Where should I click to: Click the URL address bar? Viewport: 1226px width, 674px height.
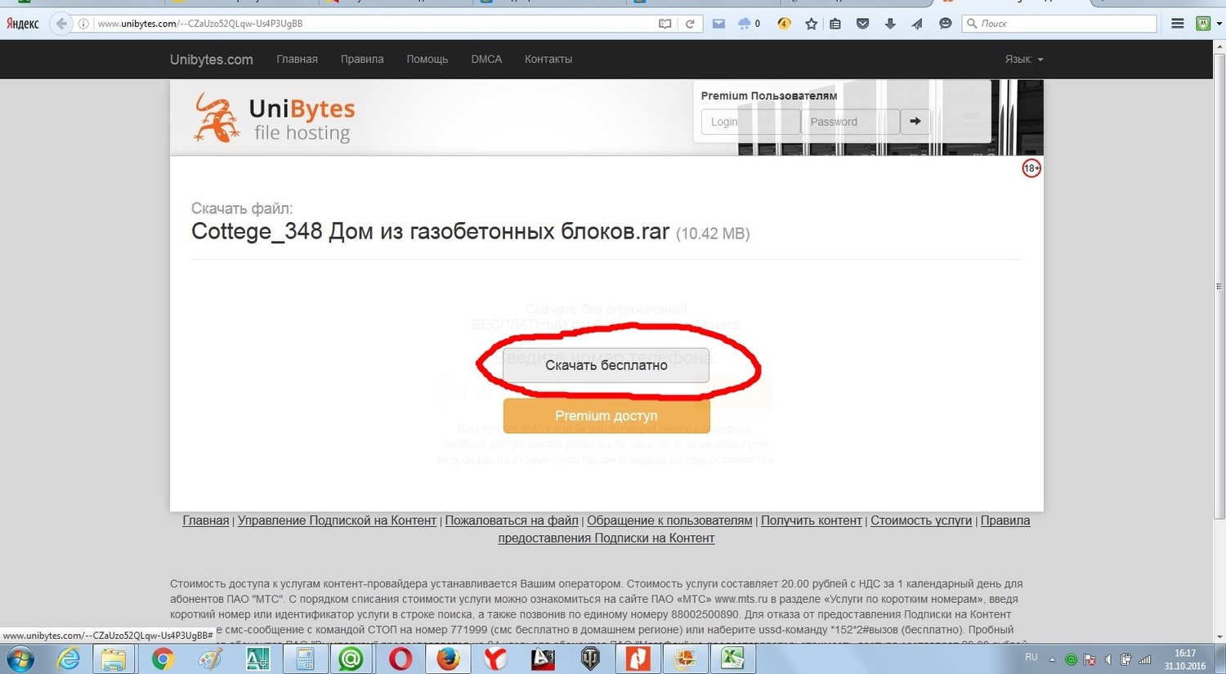tap(374, 24)
